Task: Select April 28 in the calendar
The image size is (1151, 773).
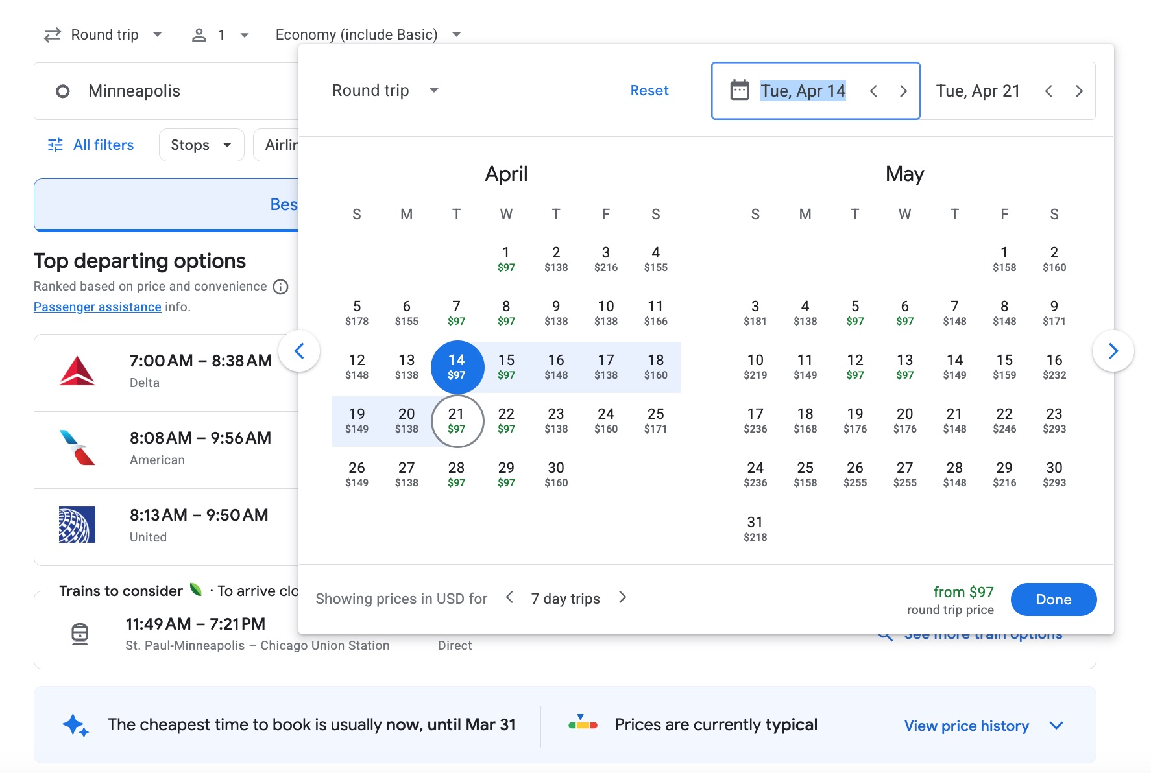Action: (x=456, y=473)
